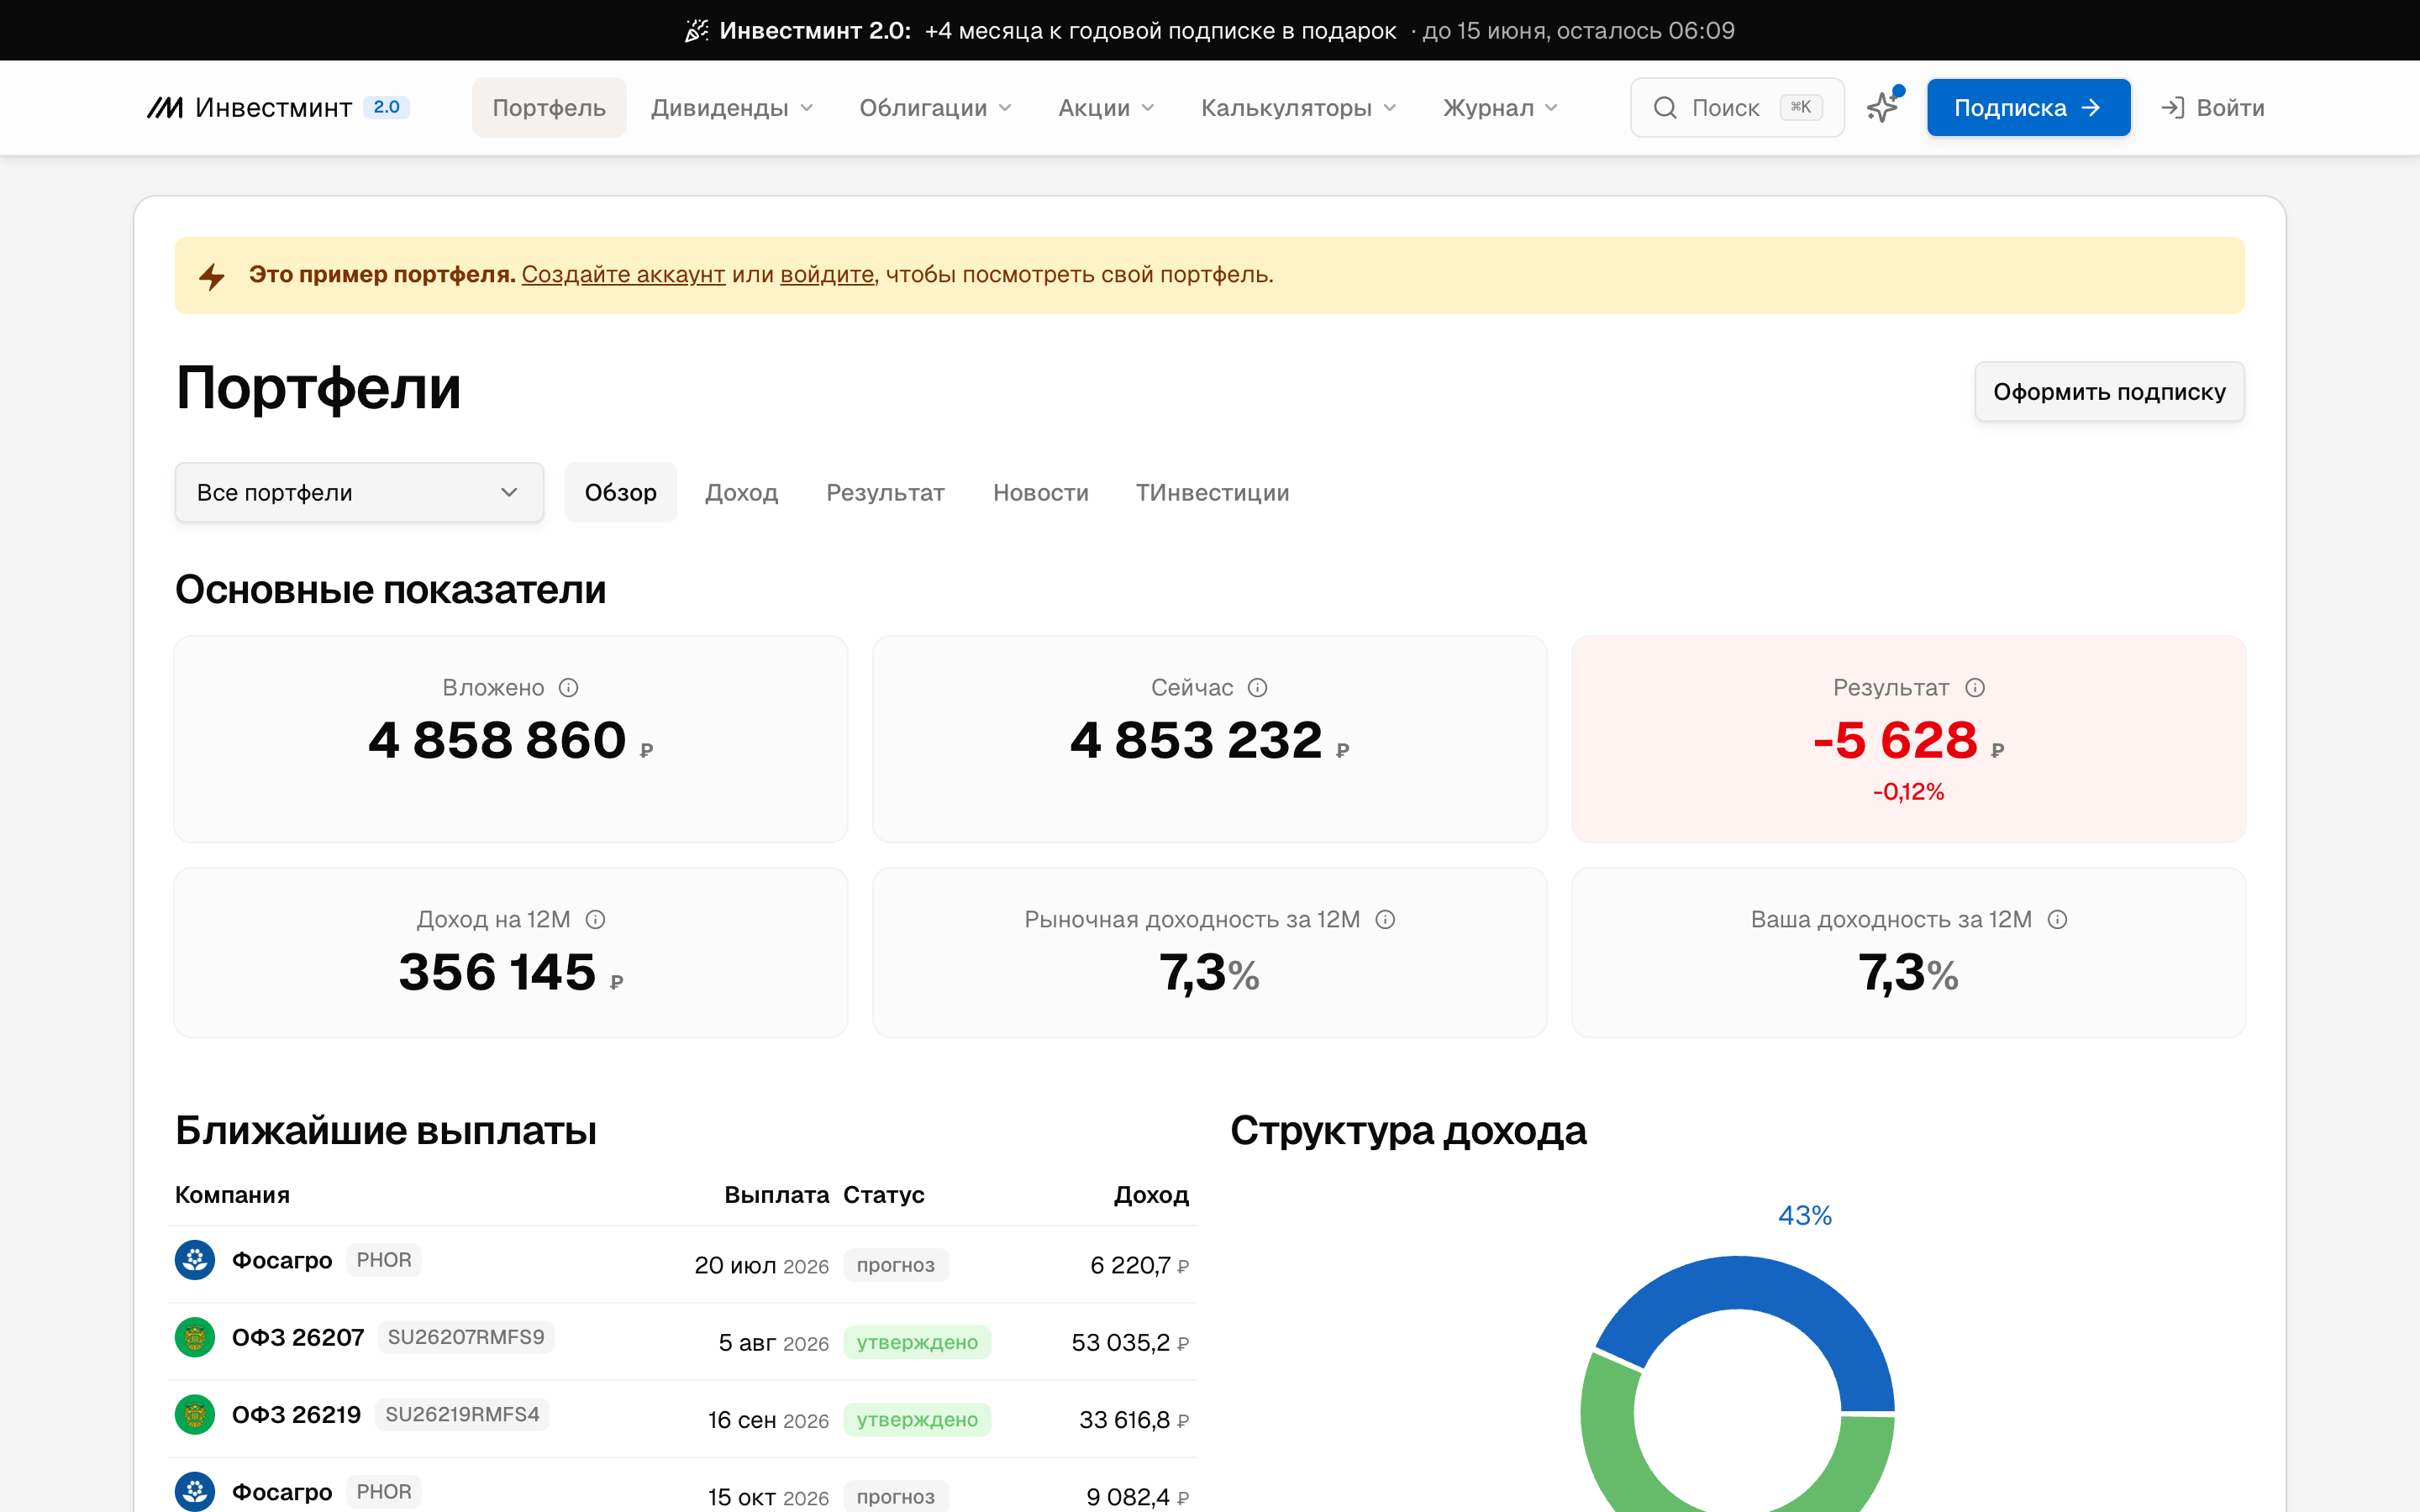The height and width of the screenshot is (1512, 2420).
Task: Click the ОФЗ 26207 emblem icon
Action: (x=195, y=1337)
